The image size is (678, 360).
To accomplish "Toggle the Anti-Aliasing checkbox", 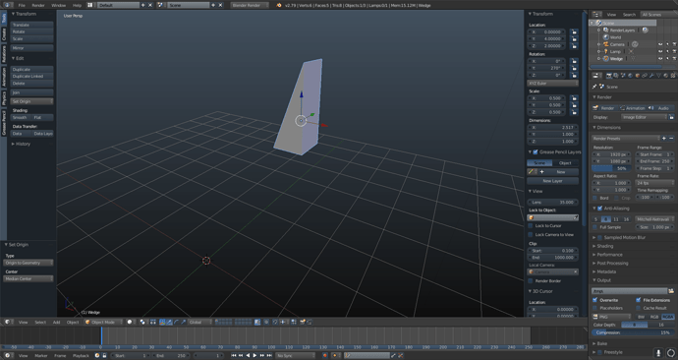I will (x=599, y=209).
